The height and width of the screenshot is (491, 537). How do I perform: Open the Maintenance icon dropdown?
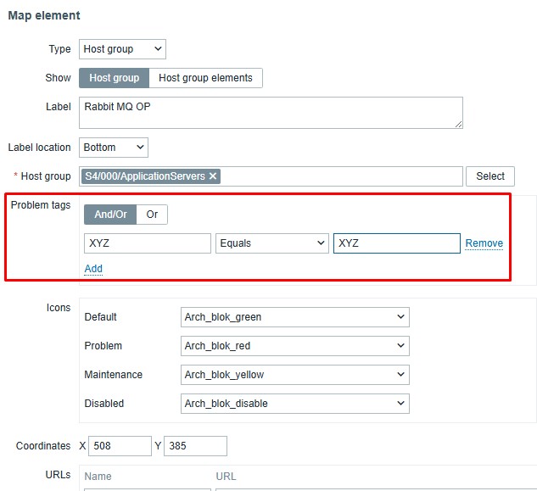294,375
